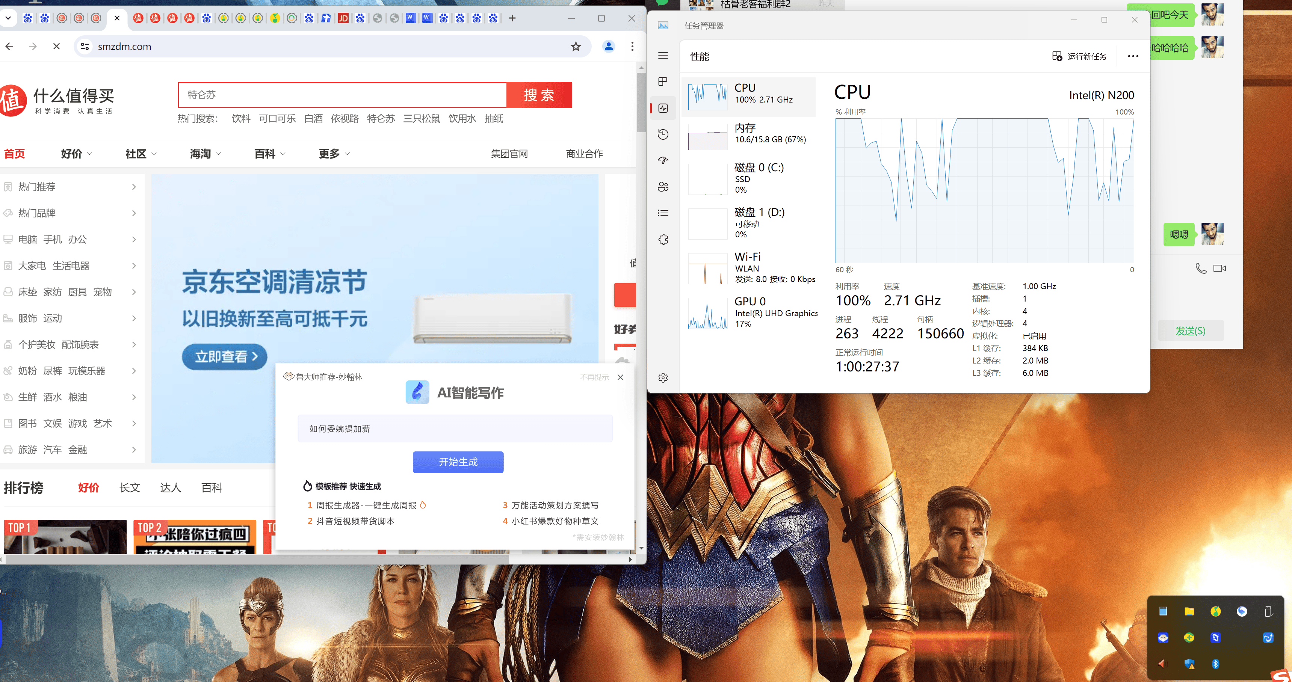1292x682 pixels.
Task: Open Task Manager navigation hamburger menu
Action: tap(663, 56)
